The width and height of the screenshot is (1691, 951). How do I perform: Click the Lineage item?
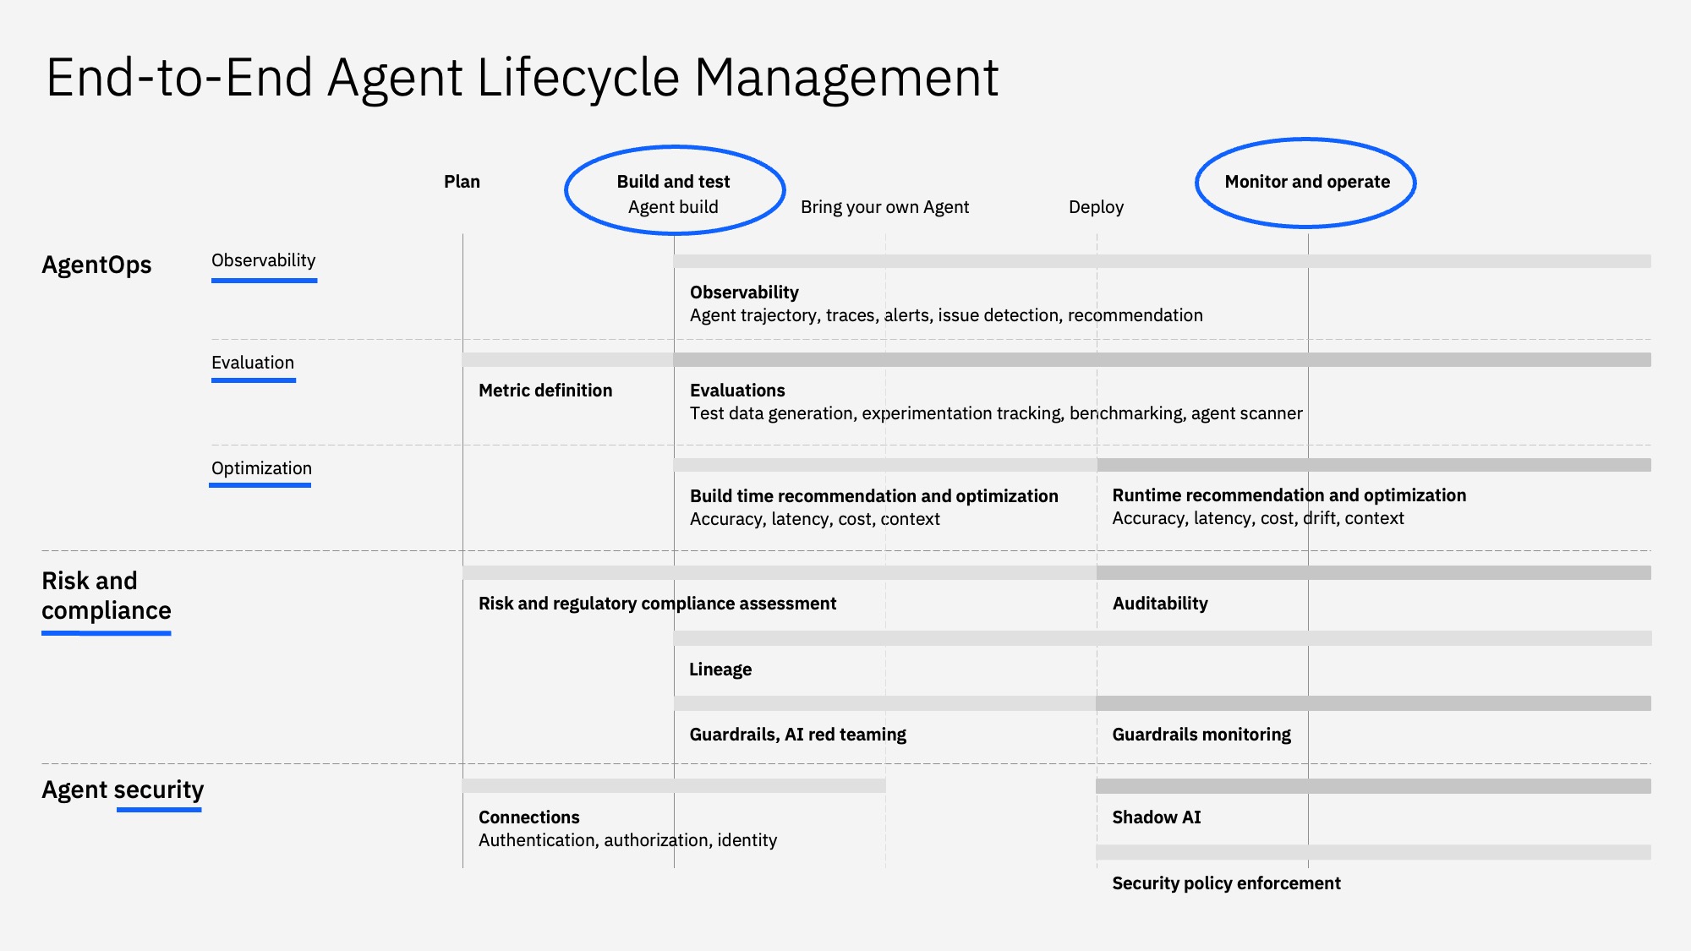(x=720, y=670)
